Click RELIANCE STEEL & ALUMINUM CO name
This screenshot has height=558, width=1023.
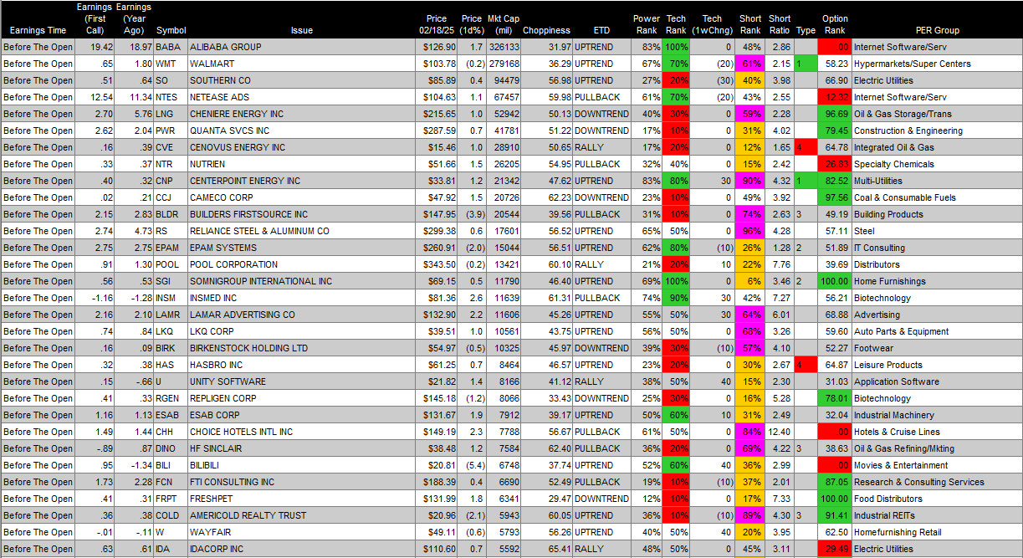259,231
